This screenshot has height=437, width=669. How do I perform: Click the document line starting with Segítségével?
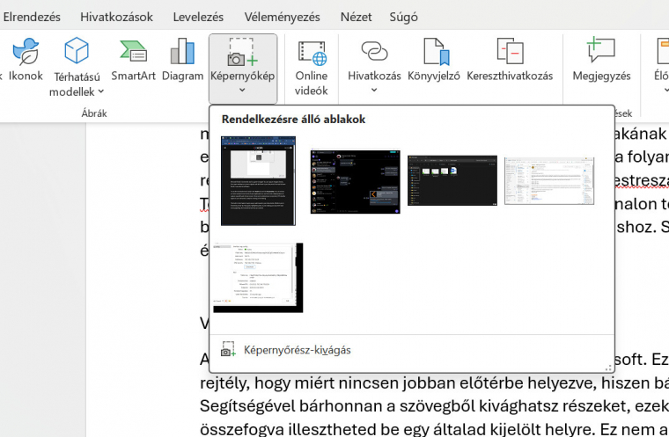click(x=434, y=406)
